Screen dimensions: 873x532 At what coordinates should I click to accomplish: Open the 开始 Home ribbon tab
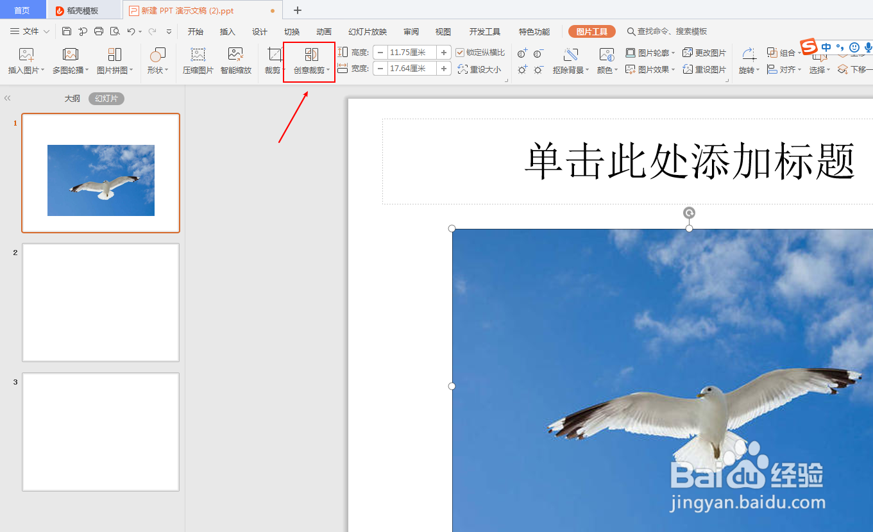(x=196, y=31)
